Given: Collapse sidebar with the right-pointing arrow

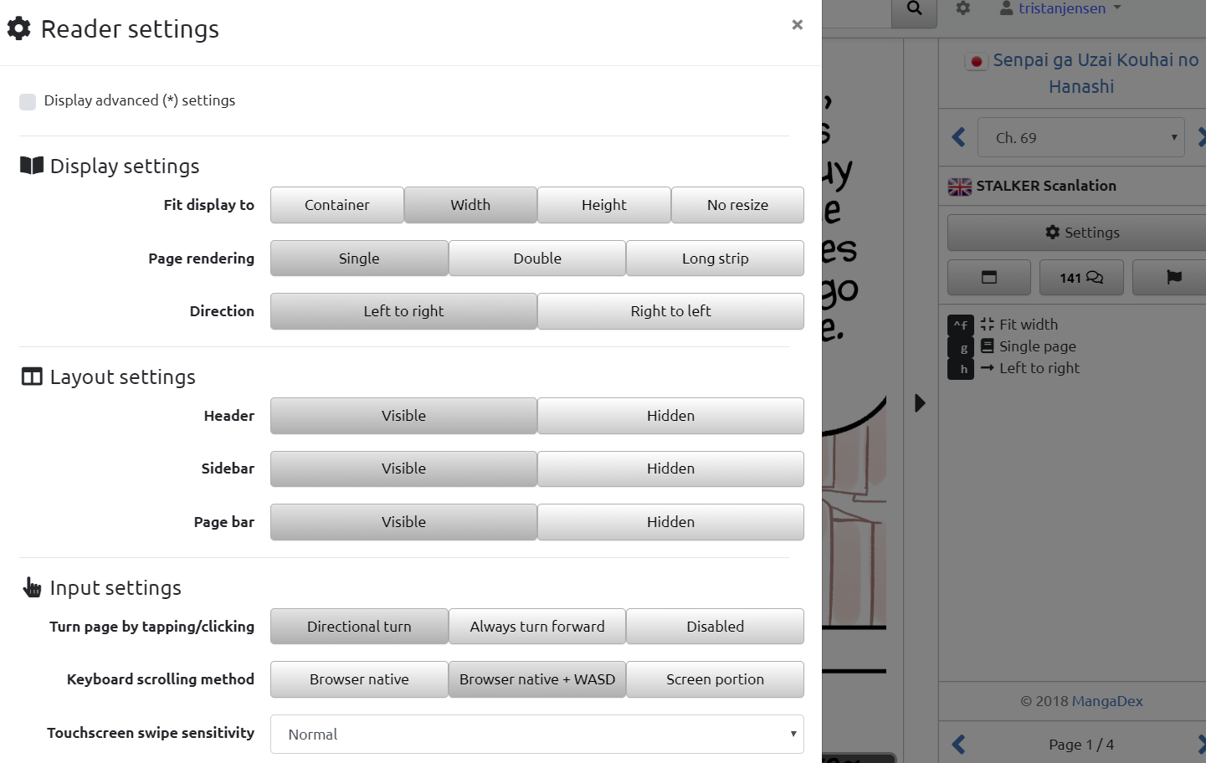Looking at the screenshot, I should [920, 403].
